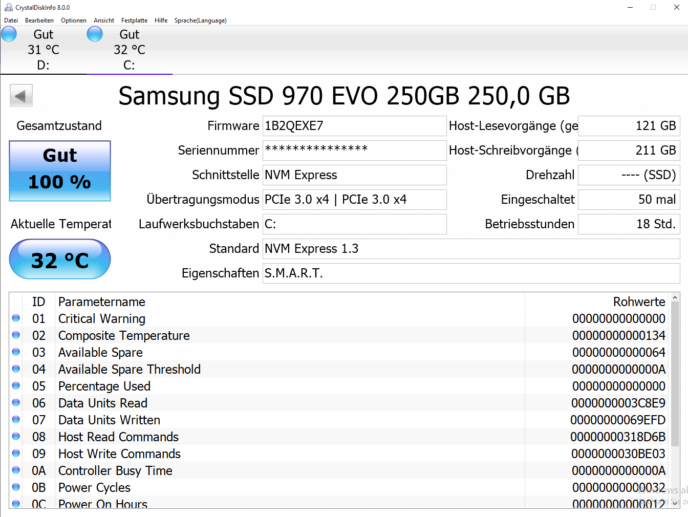Select the Host Read Commands parameter
The image size is (688, 517).
(118, 437)
